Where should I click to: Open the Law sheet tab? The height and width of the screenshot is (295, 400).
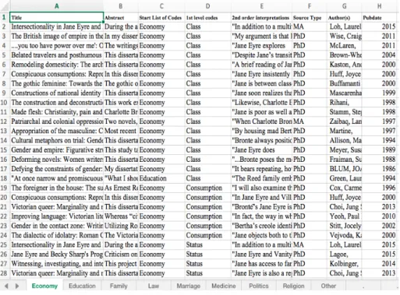tap(154, 286)
